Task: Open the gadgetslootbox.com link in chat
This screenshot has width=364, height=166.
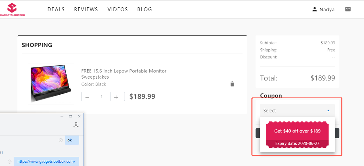Action: click(x=46, y=162)
